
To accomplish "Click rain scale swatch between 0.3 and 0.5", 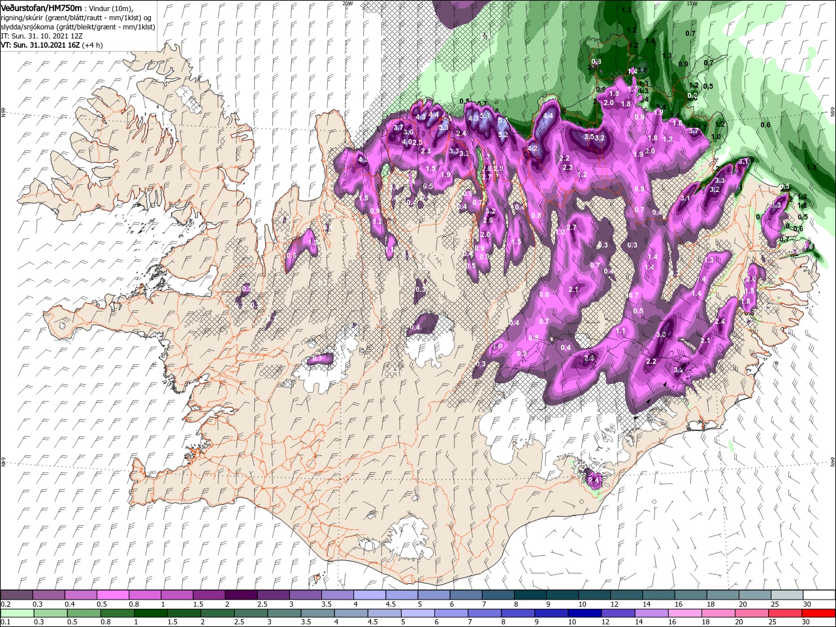I will click(50, 613).
